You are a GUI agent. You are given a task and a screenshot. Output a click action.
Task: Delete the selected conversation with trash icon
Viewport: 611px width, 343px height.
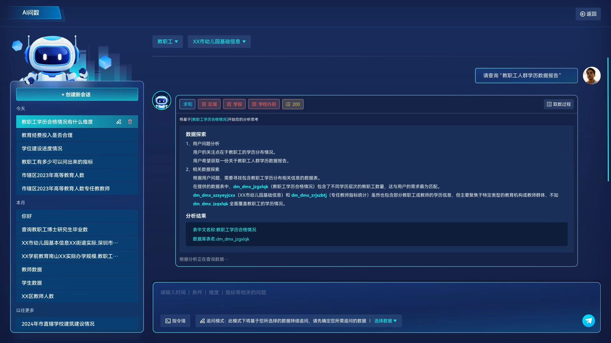tap(130, 122)
